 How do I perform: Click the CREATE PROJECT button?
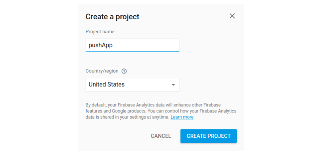tap(209, 136)
